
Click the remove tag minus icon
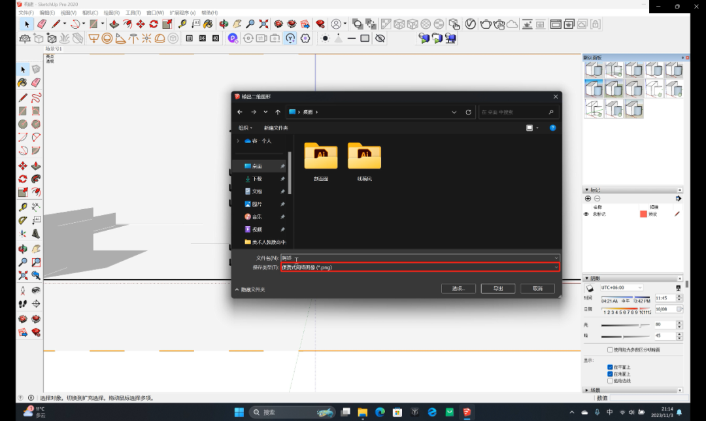(597, 199)
